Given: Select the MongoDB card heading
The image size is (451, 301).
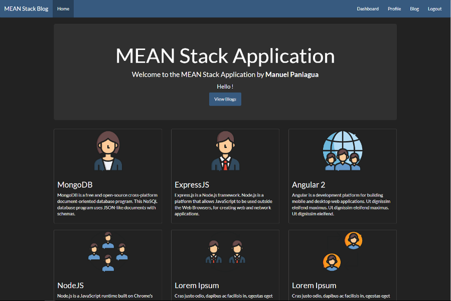Looking at the screenshot, I should pyautogui.click(x=75, y=185).
